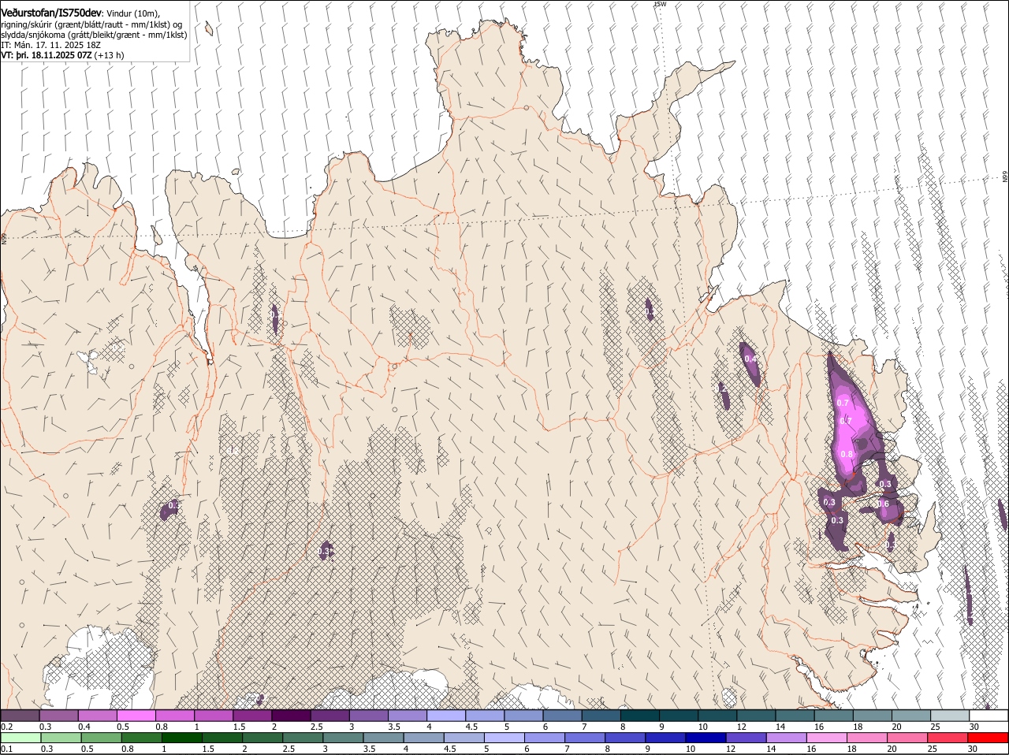
Task: Select the darkest green rain swatch starting at 1
Action: (182, 738)
